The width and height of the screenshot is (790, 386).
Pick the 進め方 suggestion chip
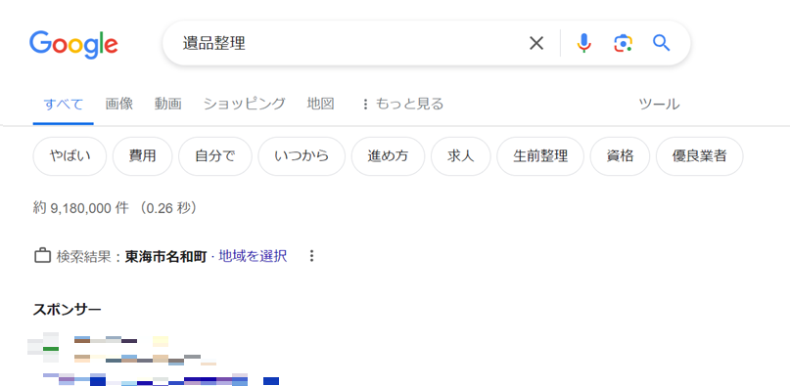pyautogui.click(x=388, y=156)
